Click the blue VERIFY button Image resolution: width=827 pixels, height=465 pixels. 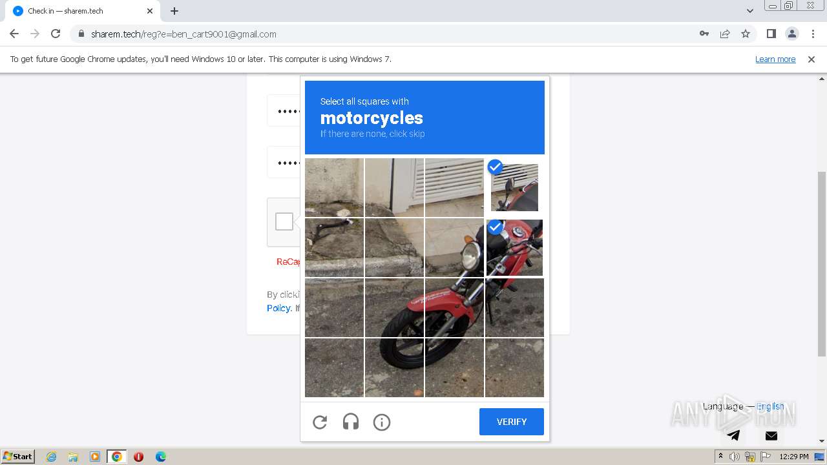[512, 422]
